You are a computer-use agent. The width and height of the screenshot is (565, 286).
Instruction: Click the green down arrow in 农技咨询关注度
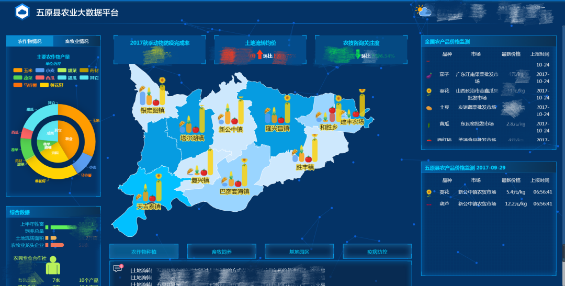click(x=358, y=55)
